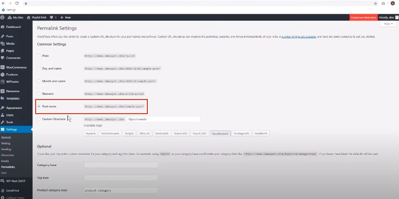Click the browser reload icon
This screenshot has height=199, width=399.
coord(17,3)
